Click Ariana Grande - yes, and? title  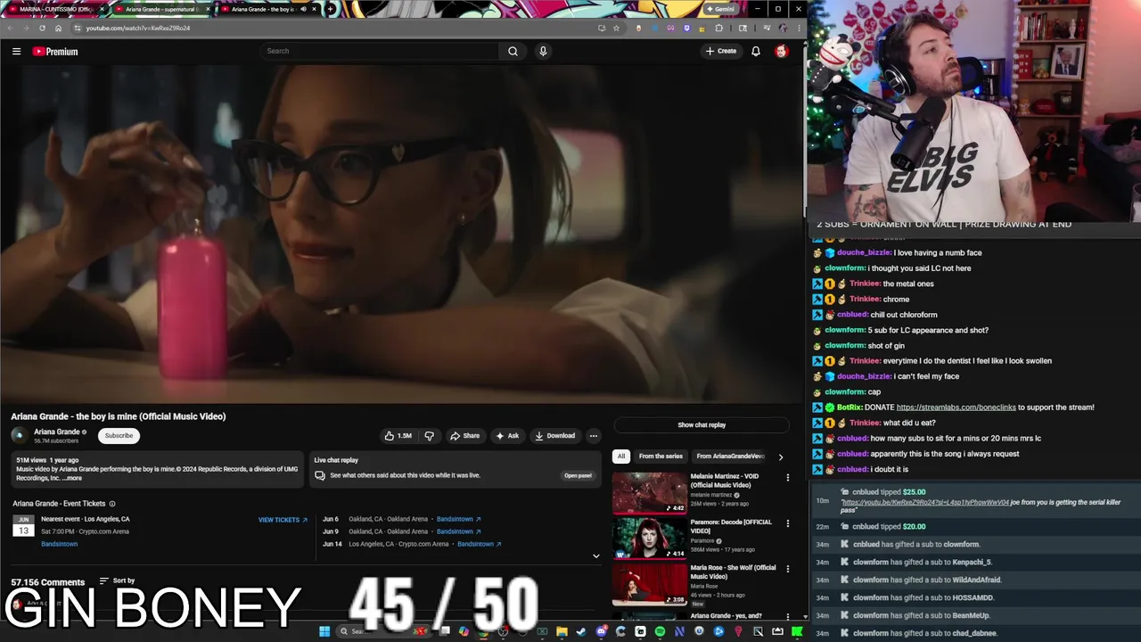(726, 615)
